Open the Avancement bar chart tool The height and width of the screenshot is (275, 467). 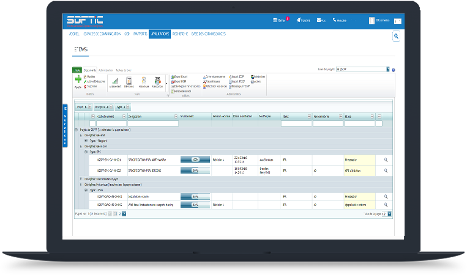click(114, 81)
